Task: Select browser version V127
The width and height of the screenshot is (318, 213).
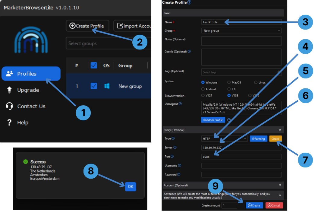Action: 203,95
